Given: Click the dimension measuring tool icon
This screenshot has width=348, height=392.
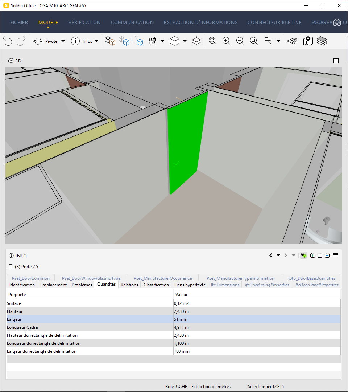Looking at the screenshot, I should coord(268,41).
